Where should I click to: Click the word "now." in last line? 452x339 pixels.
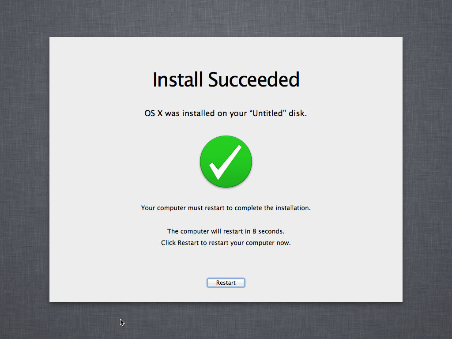pyautogui.click(x=284, y=243)
